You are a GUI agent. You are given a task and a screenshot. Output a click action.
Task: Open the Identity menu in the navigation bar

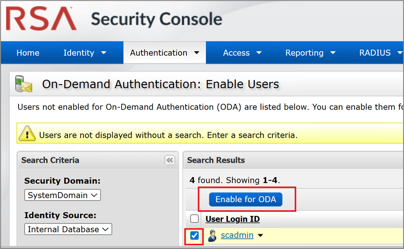[85, 53]
